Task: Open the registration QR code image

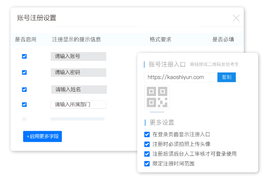Action: pyautogui.click(x=157, y=97)
